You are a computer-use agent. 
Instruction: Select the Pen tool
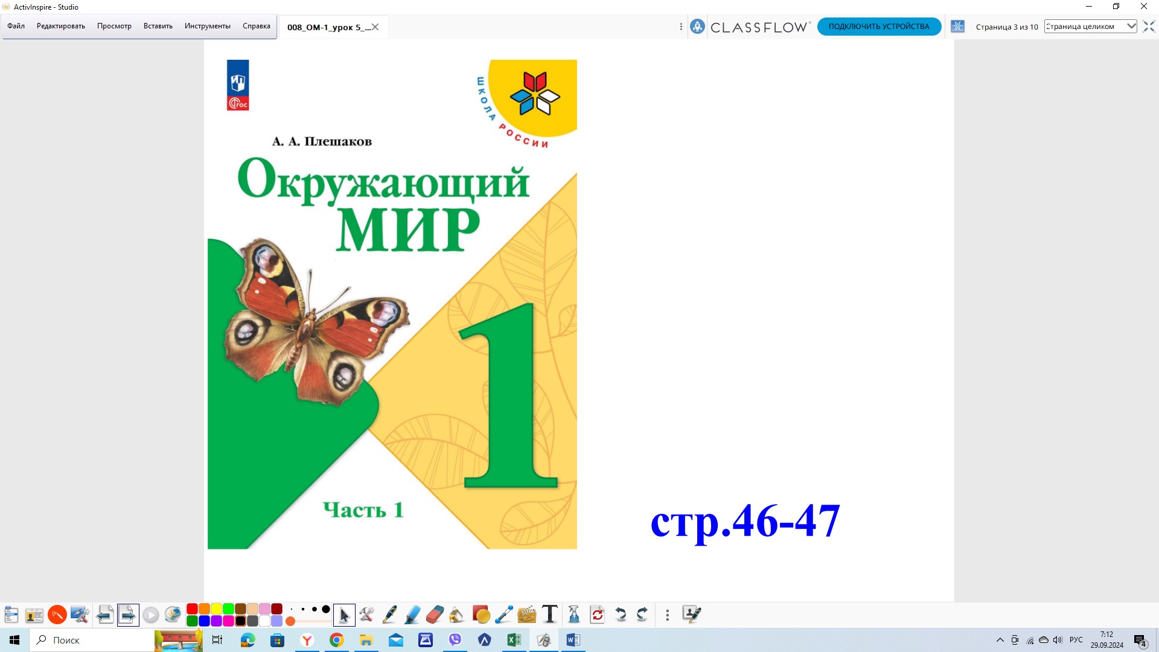tap(390, 615)
